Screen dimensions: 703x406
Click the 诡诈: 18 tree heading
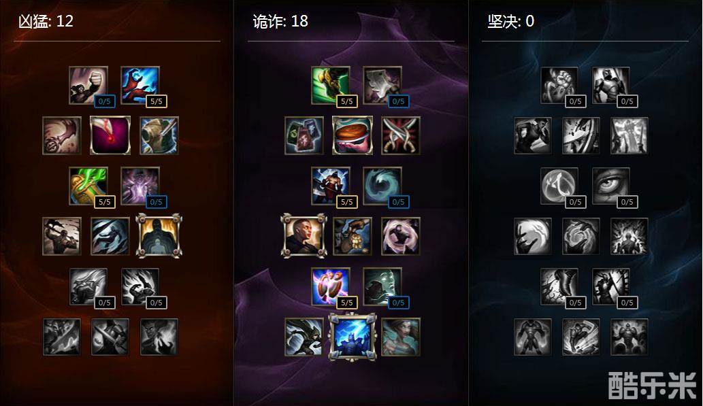coord(280,21)
